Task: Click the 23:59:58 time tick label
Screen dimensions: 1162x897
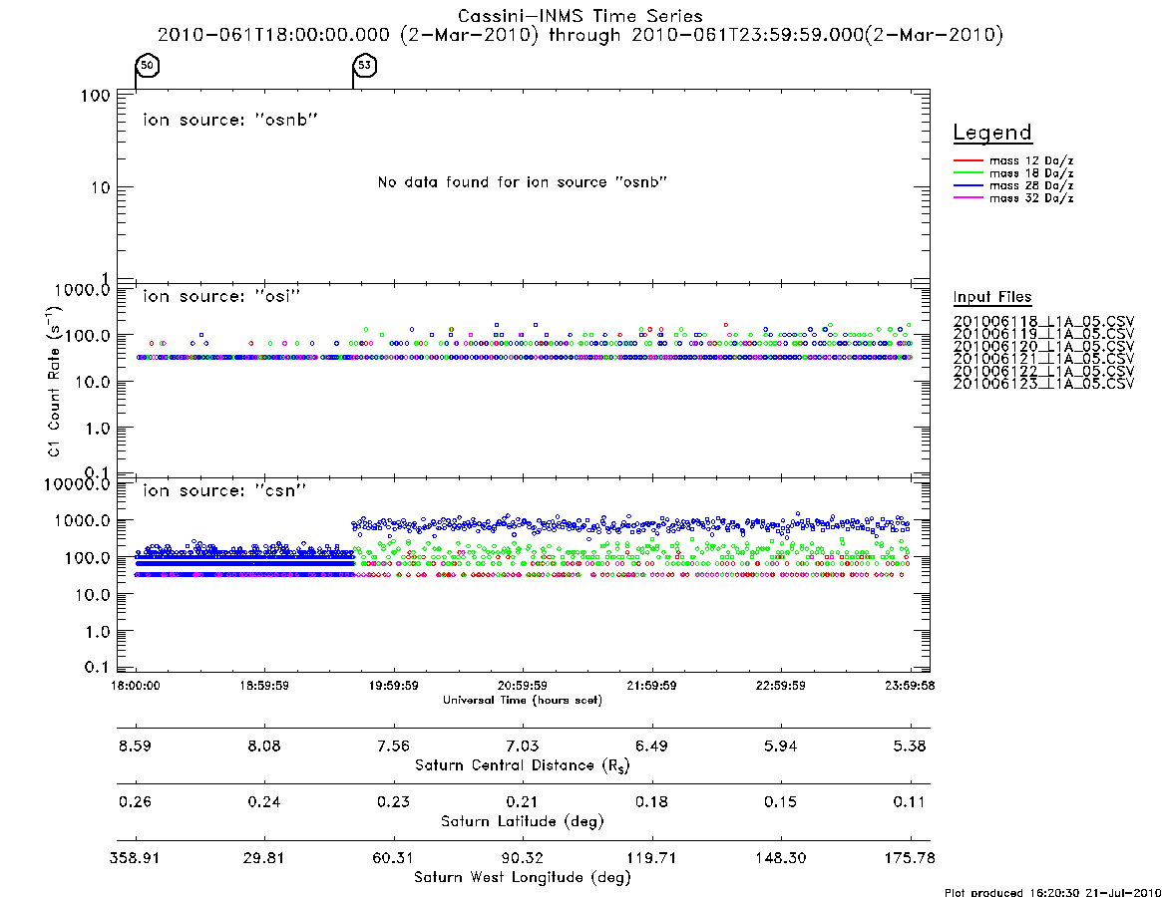Action: pos(910,686)
